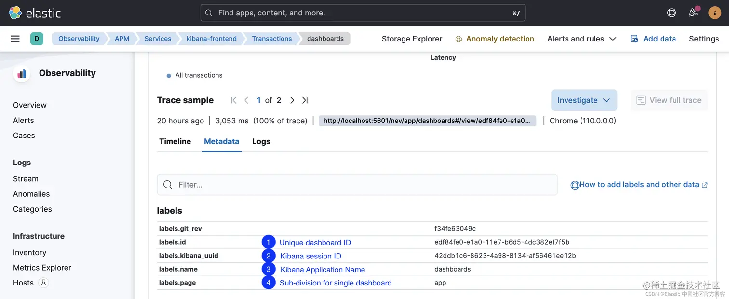Click the Elastic logo icon

15,13
